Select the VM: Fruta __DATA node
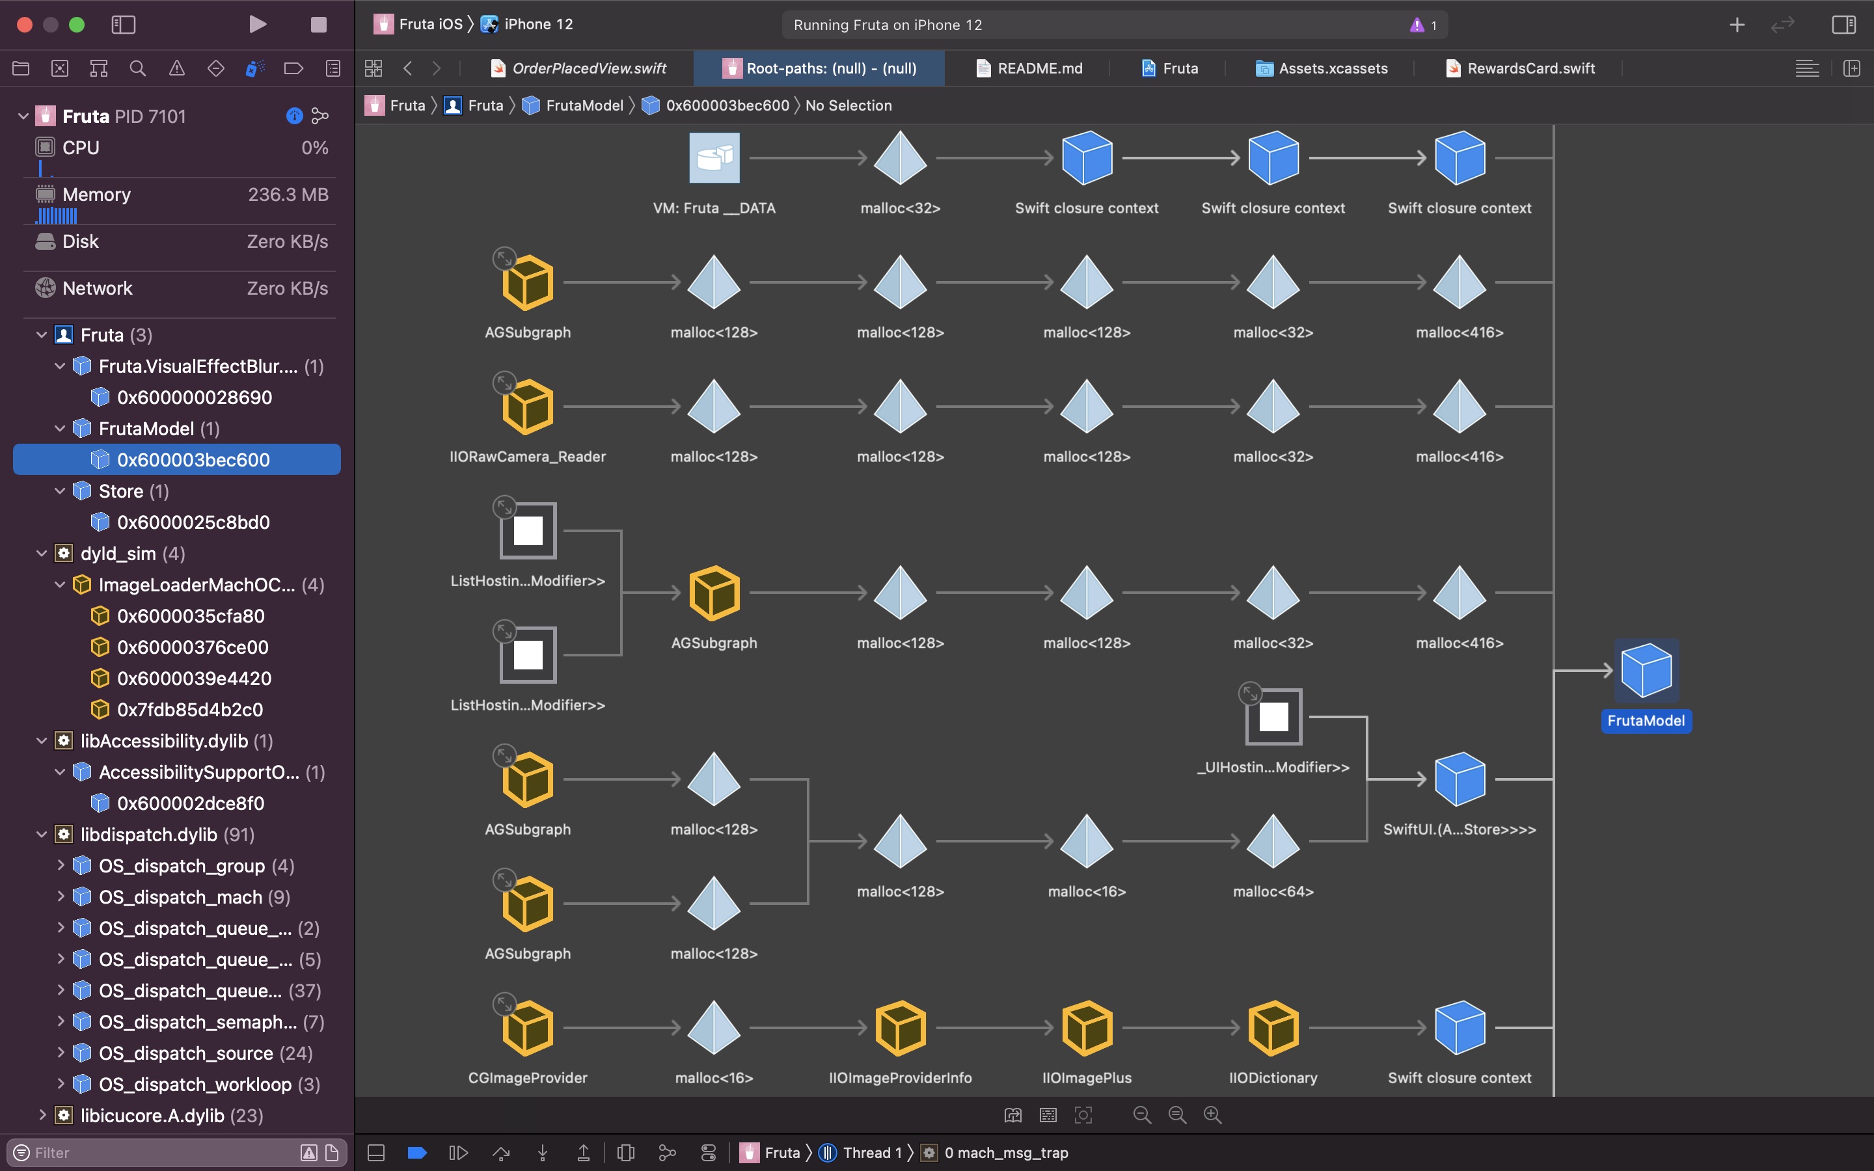Viewport: 1874px width, 1171px height. pyautogui.click(x=714, y=158)
